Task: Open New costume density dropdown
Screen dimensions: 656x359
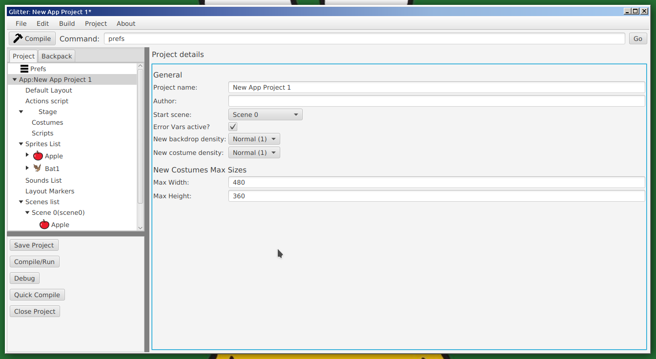Action: point(254,152)
